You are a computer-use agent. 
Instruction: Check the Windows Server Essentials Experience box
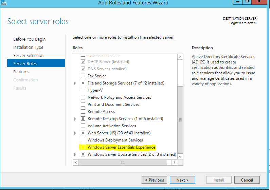pyautogui.click(x=83, y=147)
